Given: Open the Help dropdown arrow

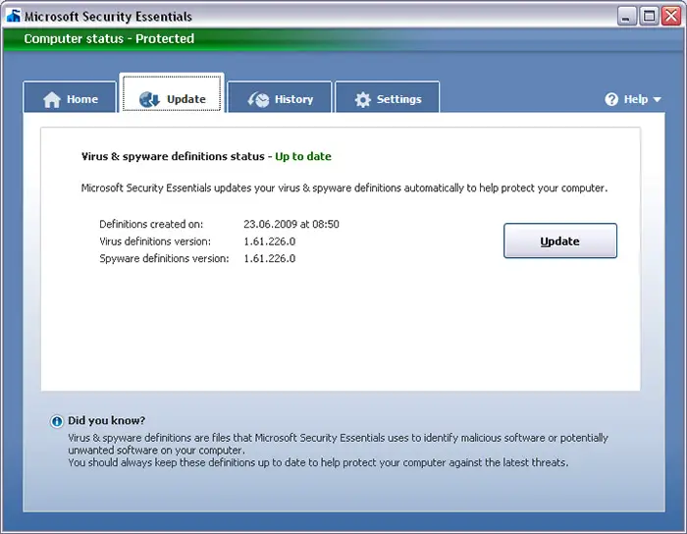Looking at the screenshot, I should [657, 99].
